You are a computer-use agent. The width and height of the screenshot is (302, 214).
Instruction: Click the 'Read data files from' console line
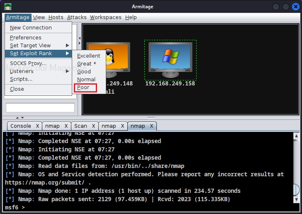[95, 166]
